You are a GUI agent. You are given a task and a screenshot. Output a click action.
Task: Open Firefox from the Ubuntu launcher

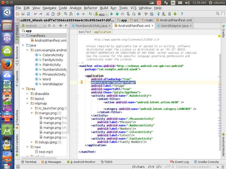7,64
